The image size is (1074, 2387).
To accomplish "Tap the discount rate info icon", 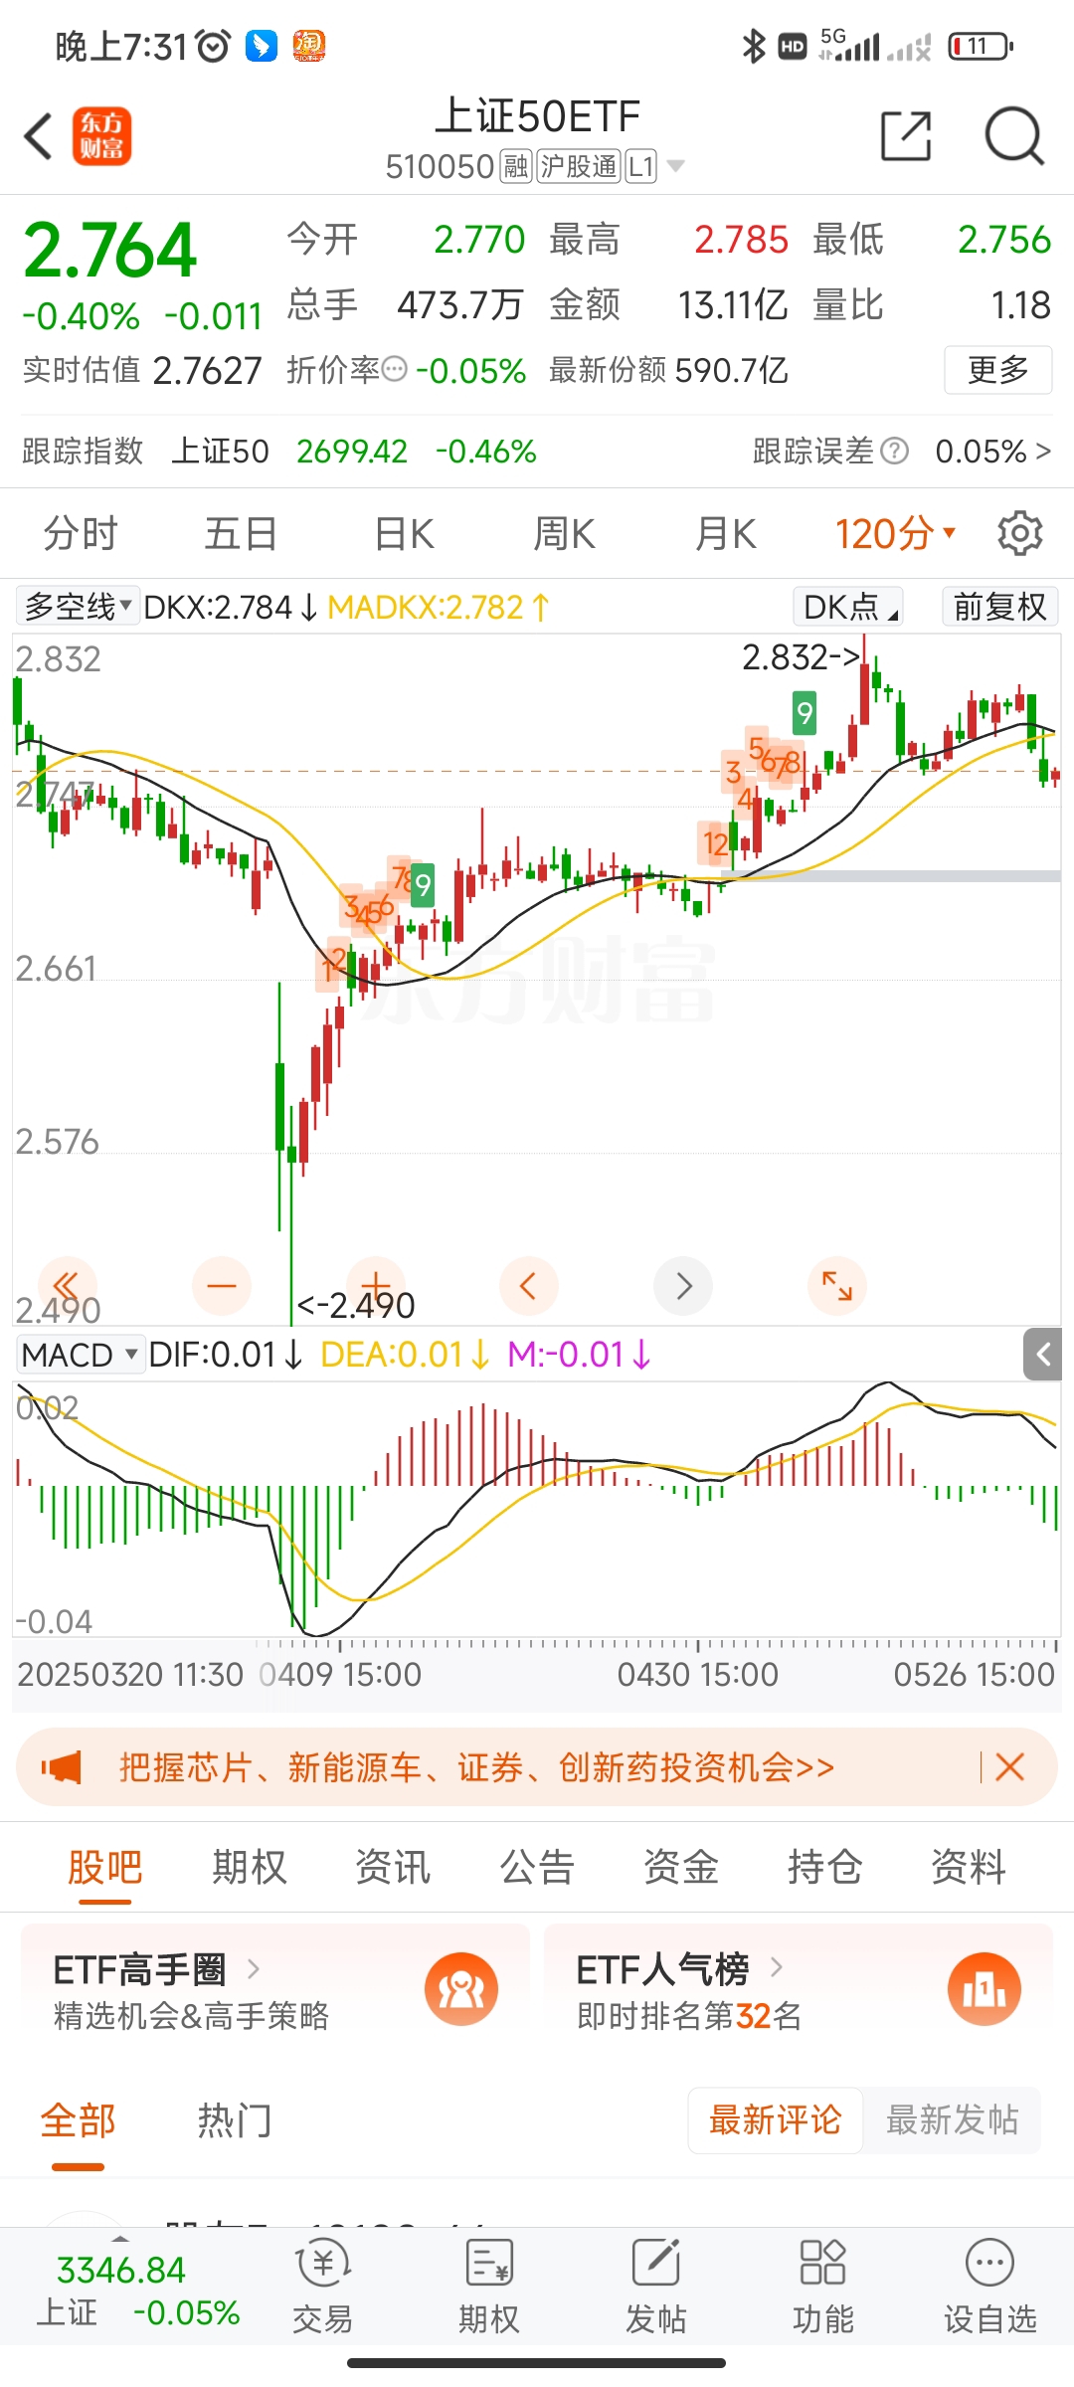I will [x=395, y=370].
